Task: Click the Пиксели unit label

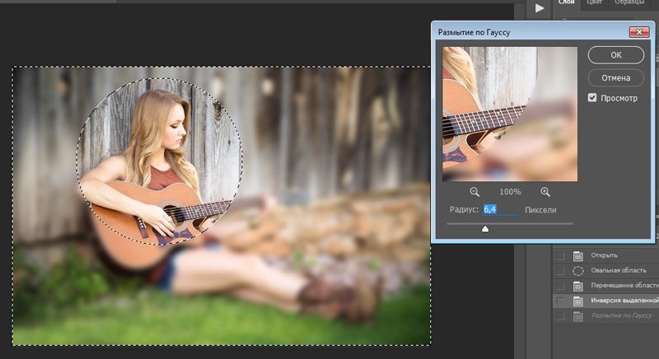Action: pyautogui.click(x=540, y=210)
